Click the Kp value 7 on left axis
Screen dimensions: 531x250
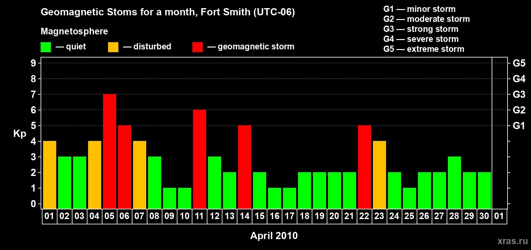tap(33, 94)
